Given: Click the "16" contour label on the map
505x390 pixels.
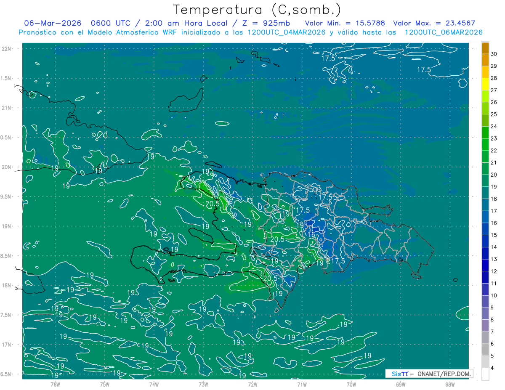Looking at the screenshot, I should coord(311,235).
